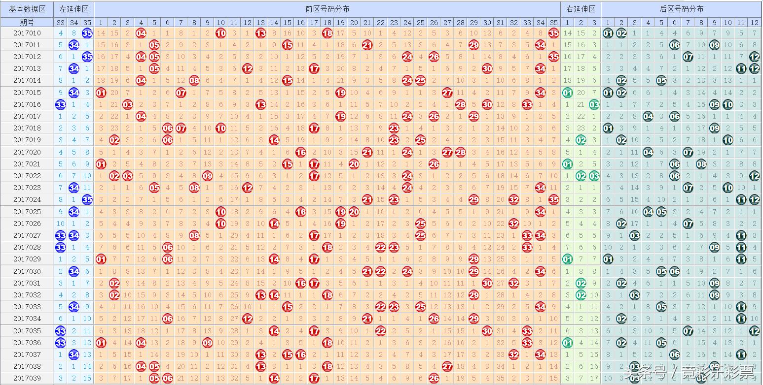The image size is (763, 385).
Task: Click the 前区号码分布 header
Action: (x=327, y=9)
